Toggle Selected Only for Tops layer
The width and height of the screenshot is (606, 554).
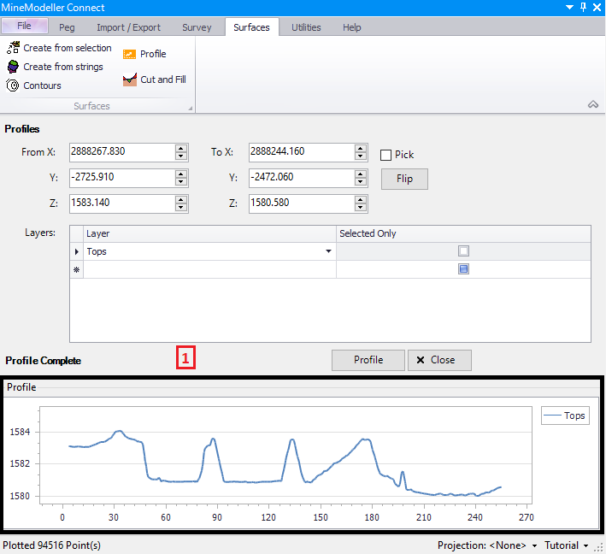click(x=463, y=251)
